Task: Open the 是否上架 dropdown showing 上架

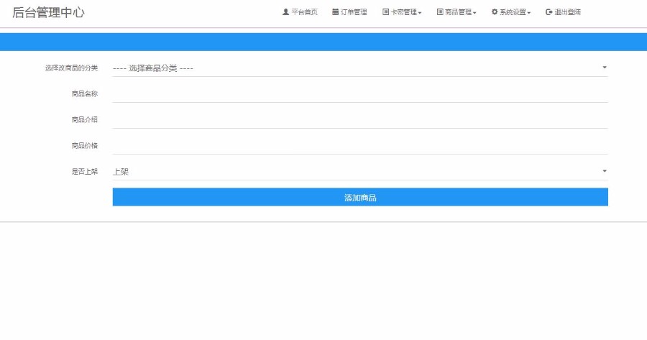Action: [x=360, y=172]
